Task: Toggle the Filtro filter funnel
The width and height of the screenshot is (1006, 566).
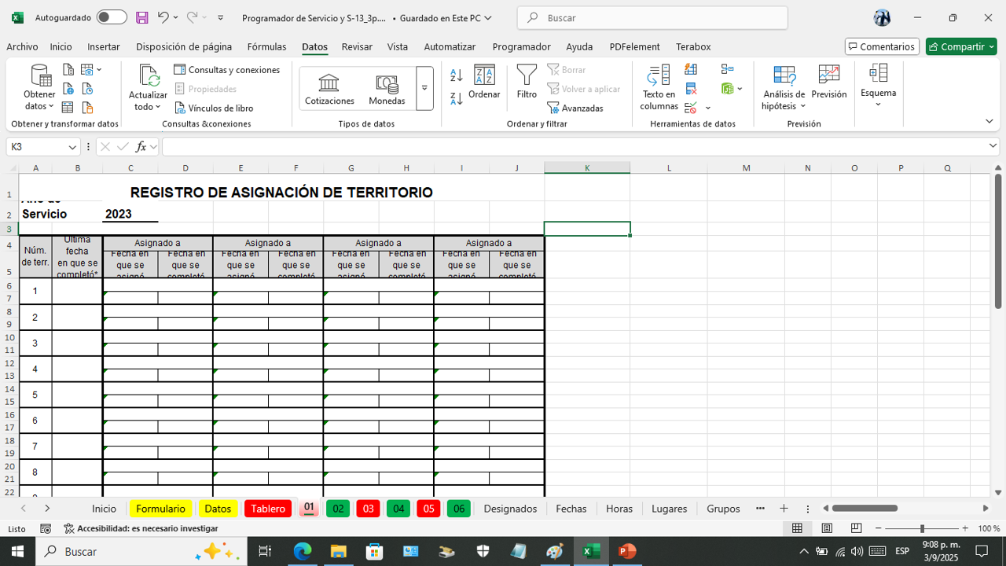Action: [x=527, y=83]
